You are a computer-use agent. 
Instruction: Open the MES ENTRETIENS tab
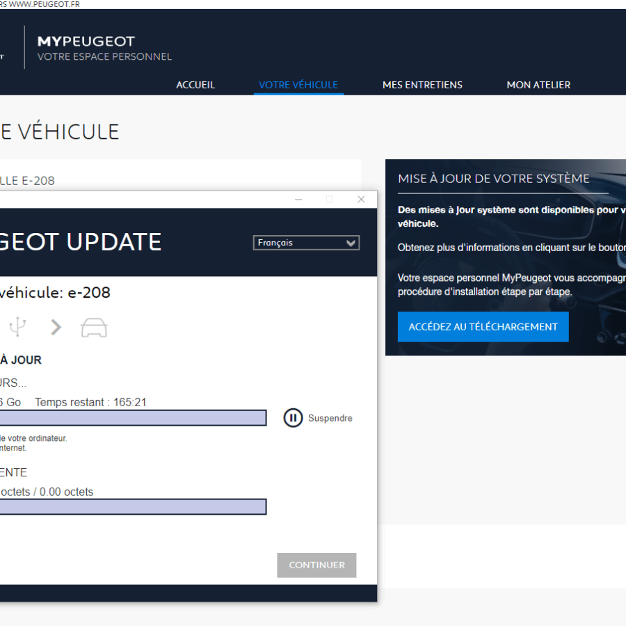422,85
